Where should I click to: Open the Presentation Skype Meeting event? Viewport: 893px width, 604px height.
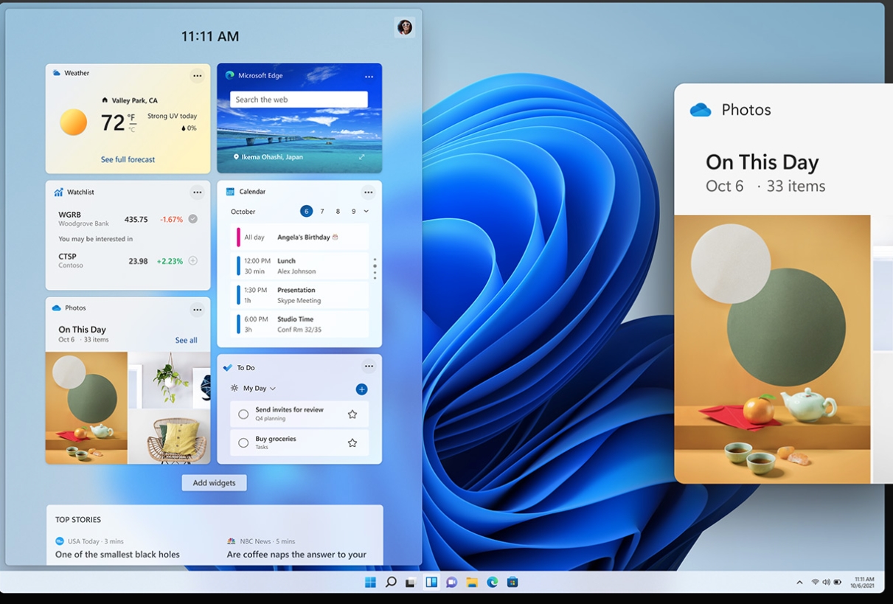coord(299,295)
